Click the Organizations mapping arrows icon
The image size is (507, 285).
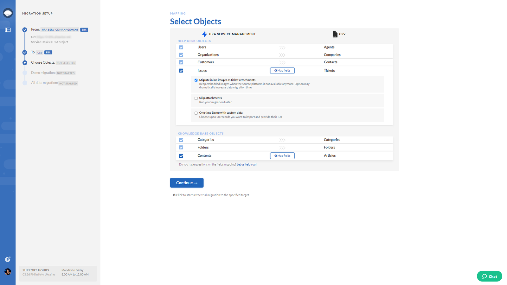tap(282, 55)
